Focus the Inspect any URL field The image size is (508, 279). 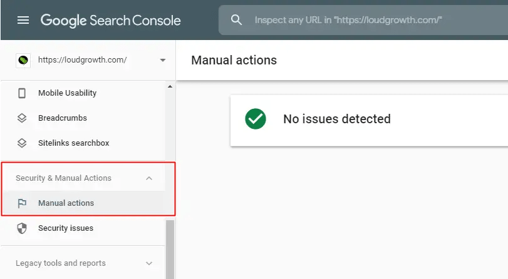(x=363, y=20)
